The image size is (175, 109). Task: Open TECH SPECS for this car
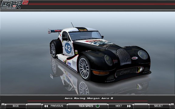88,106
